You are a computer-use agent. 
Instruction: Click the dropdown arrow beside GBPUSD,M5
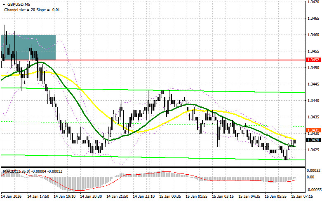point(3,4)
